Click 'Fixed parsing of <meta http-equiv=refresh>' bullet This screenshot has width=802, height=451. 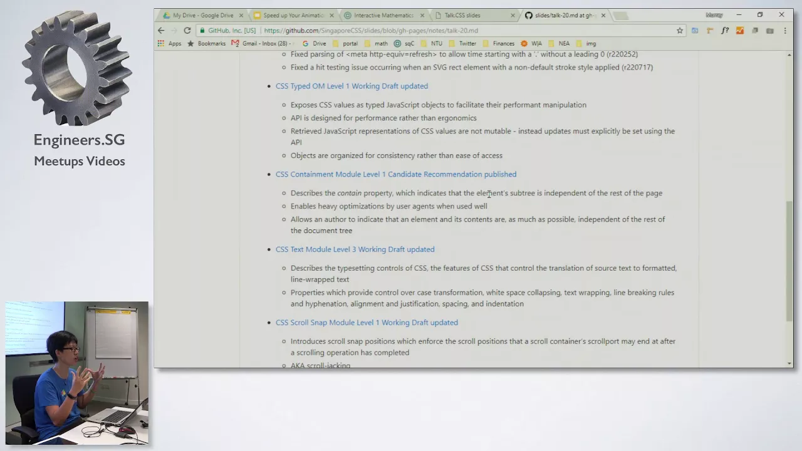pyautogui.click(x=464, y=54)
